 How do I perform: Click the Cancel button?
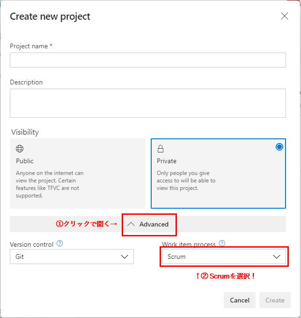240,300
